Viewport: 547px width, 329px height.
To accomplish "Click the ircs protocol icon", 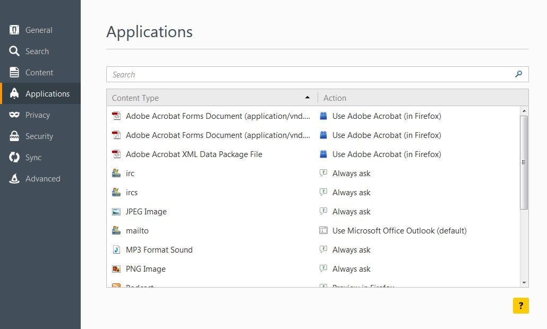I will tap(116, 193).
